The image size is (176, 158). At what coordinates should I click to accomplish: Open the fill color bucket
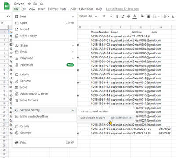point(142,16)
